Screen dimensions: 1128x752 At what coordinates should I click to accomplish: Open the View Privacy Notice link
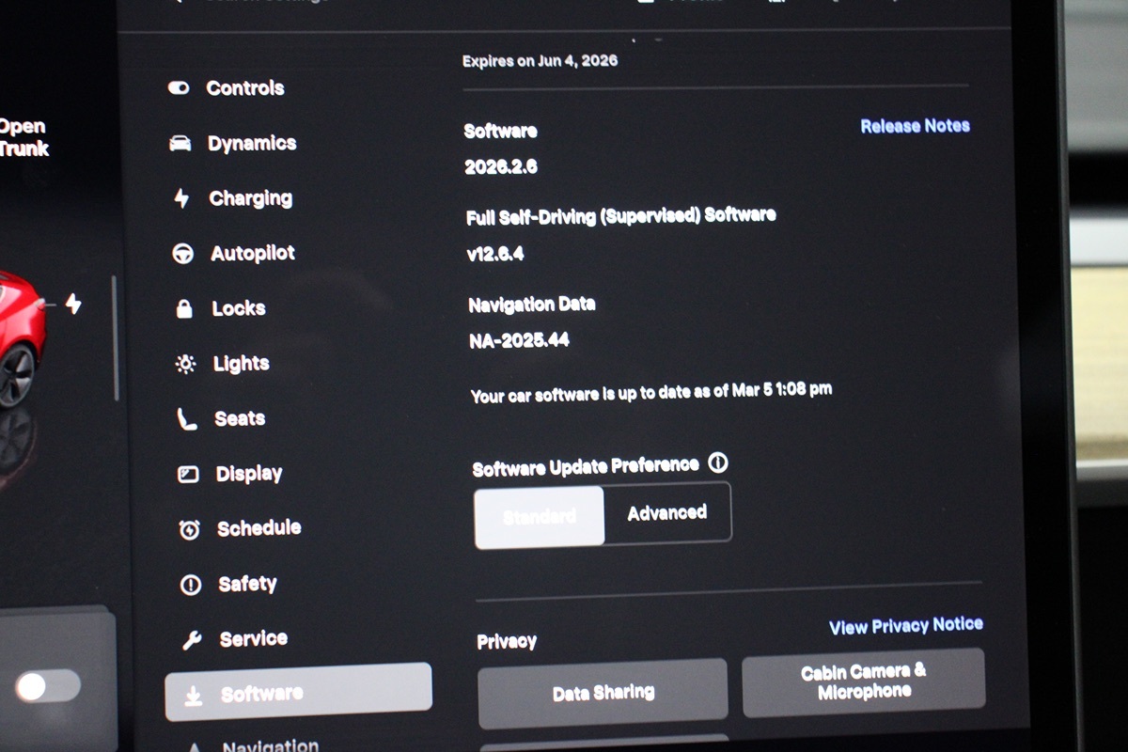[x=905, y=626]
